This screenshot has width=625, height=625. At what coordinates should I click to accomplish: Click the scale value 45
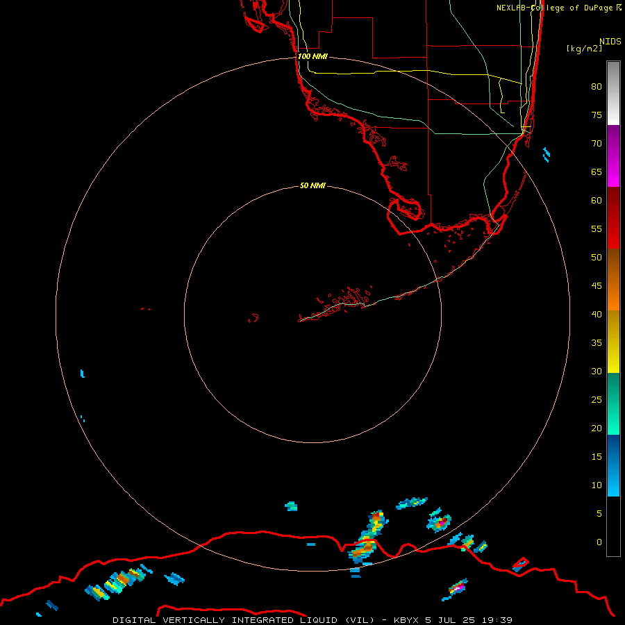(597, 286)
